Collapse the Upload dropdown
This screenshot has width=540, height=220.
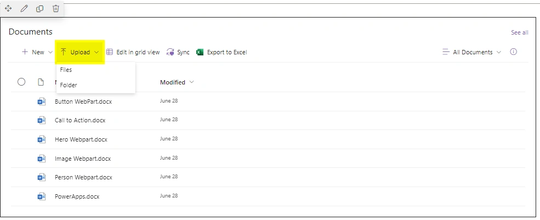(80, 52)
